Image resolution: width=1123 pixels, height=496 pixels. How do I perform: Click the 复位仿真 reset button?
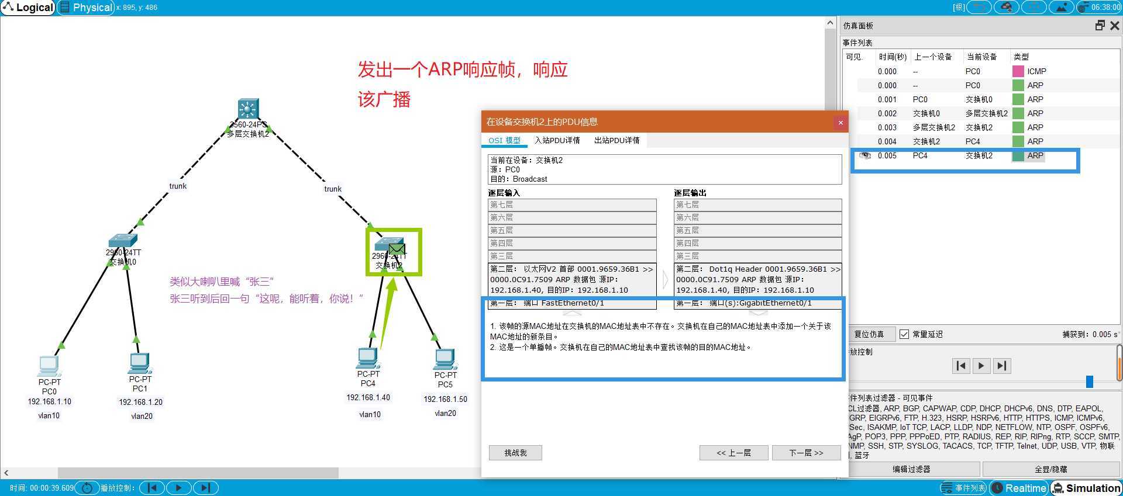point(869,334)
